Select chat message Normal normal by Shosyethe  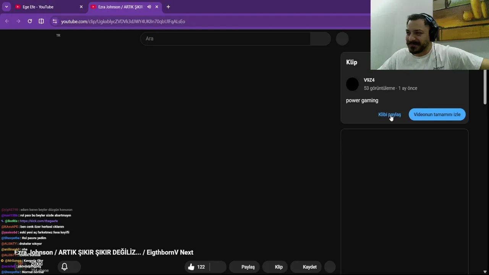click(33, 272)
